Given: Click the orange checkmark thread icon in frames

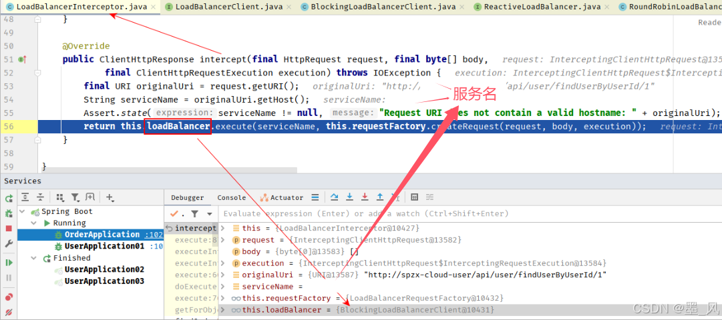Looking at the screenshot, I should pyautogui.click(x=174, y=214).
